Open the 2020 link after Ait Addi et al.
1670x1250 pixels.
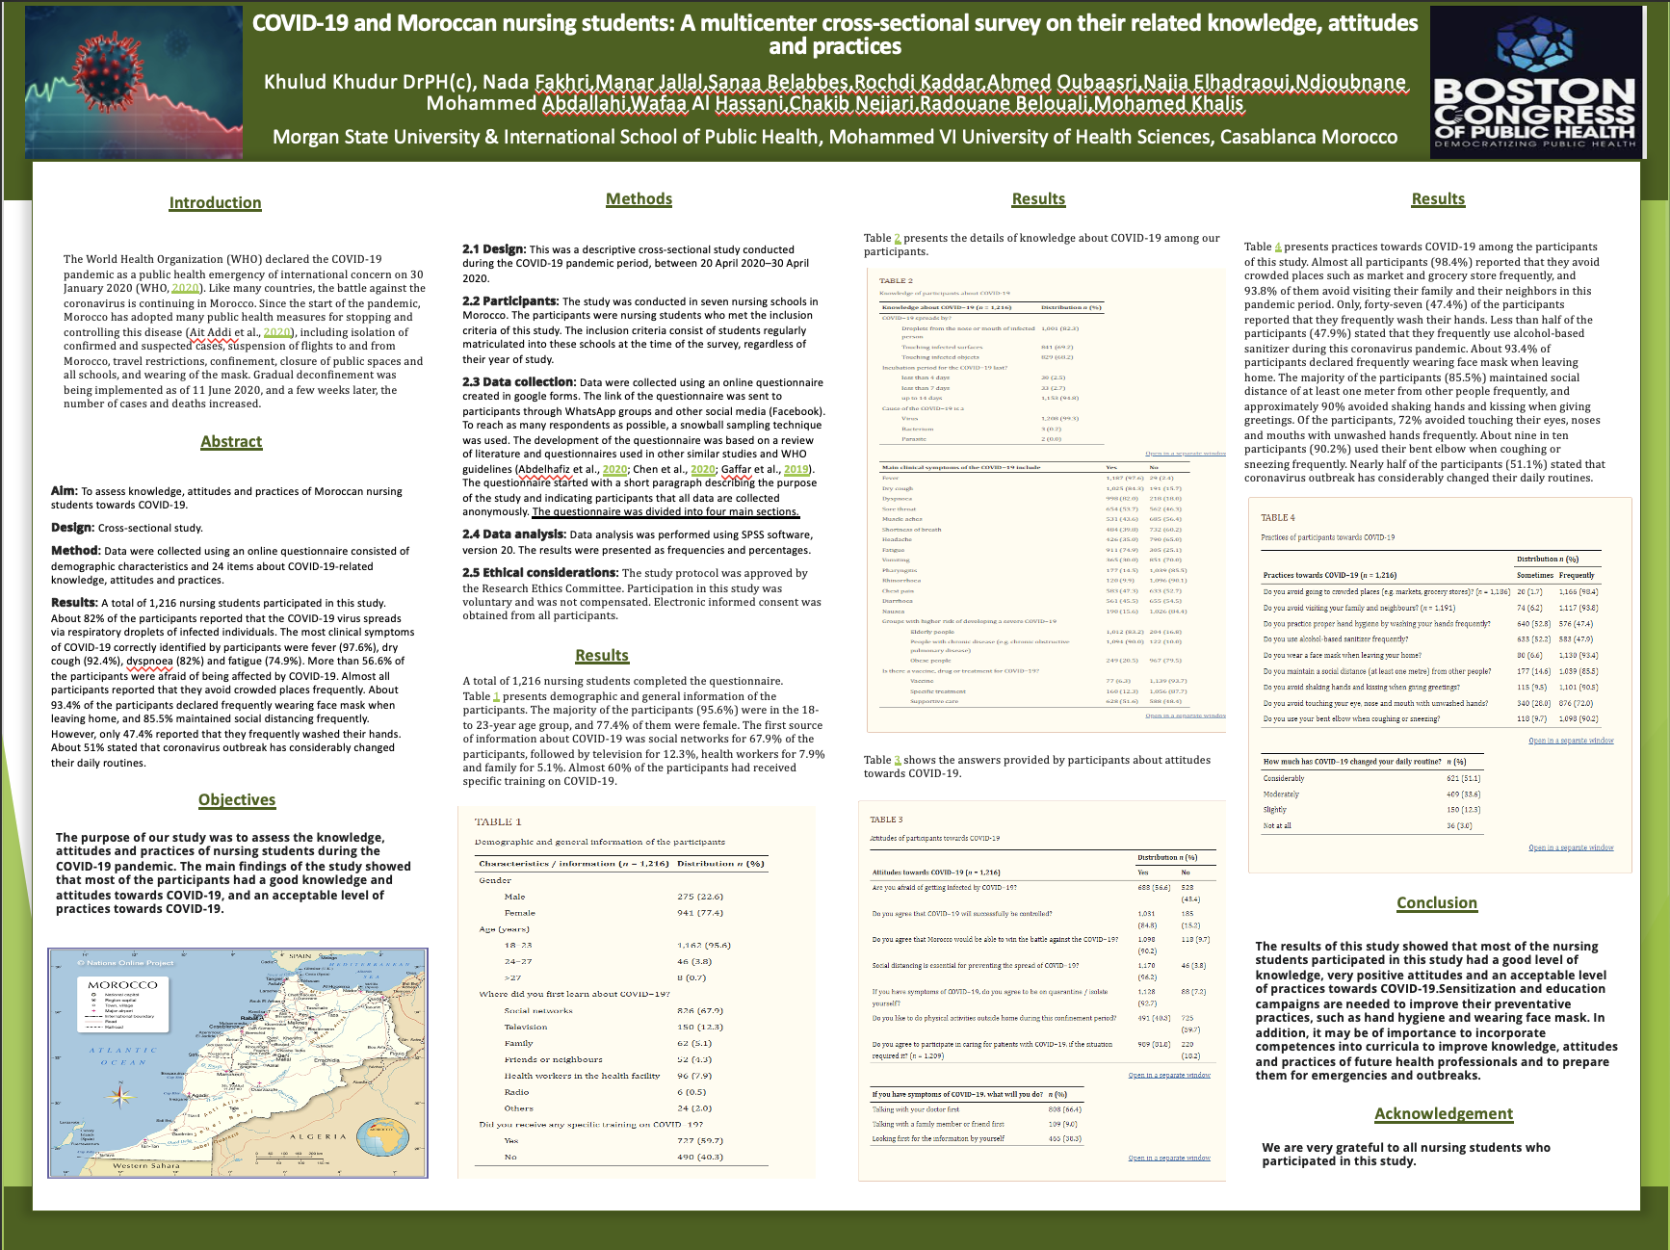coord(277,332)
